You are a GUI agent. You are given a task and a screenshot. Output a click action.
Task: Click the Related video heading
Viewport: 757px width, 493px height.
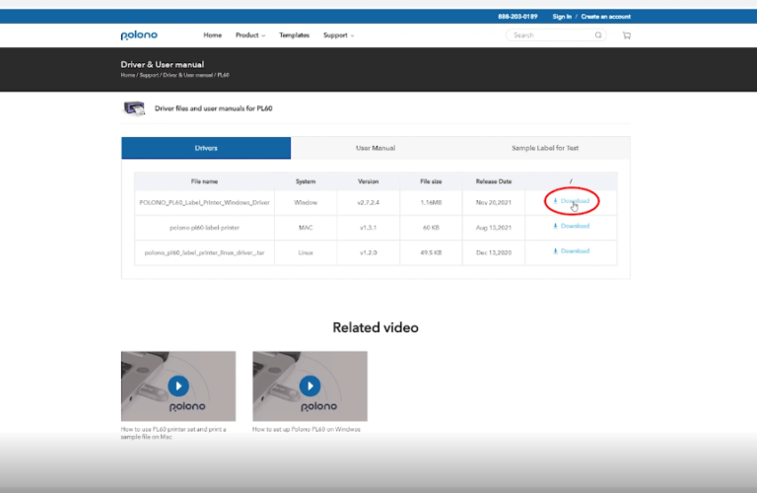376,327
